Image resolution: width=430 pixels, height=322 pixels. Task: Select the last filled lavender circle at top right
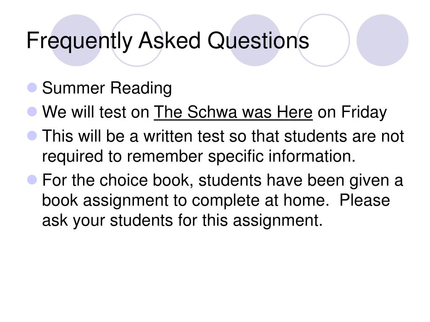pyautogui.click(x=383, y=40)
